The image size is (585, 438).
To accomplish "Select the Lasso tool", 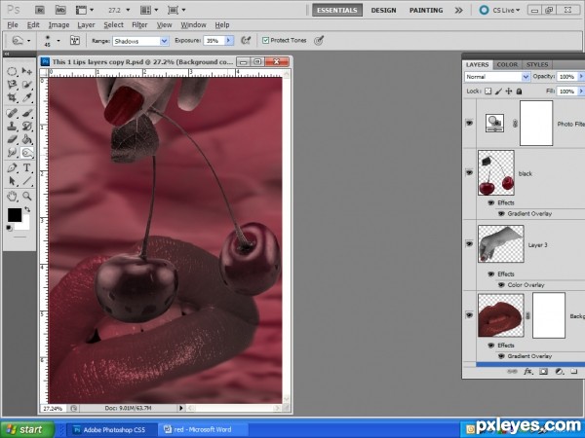I will [13, 85].
